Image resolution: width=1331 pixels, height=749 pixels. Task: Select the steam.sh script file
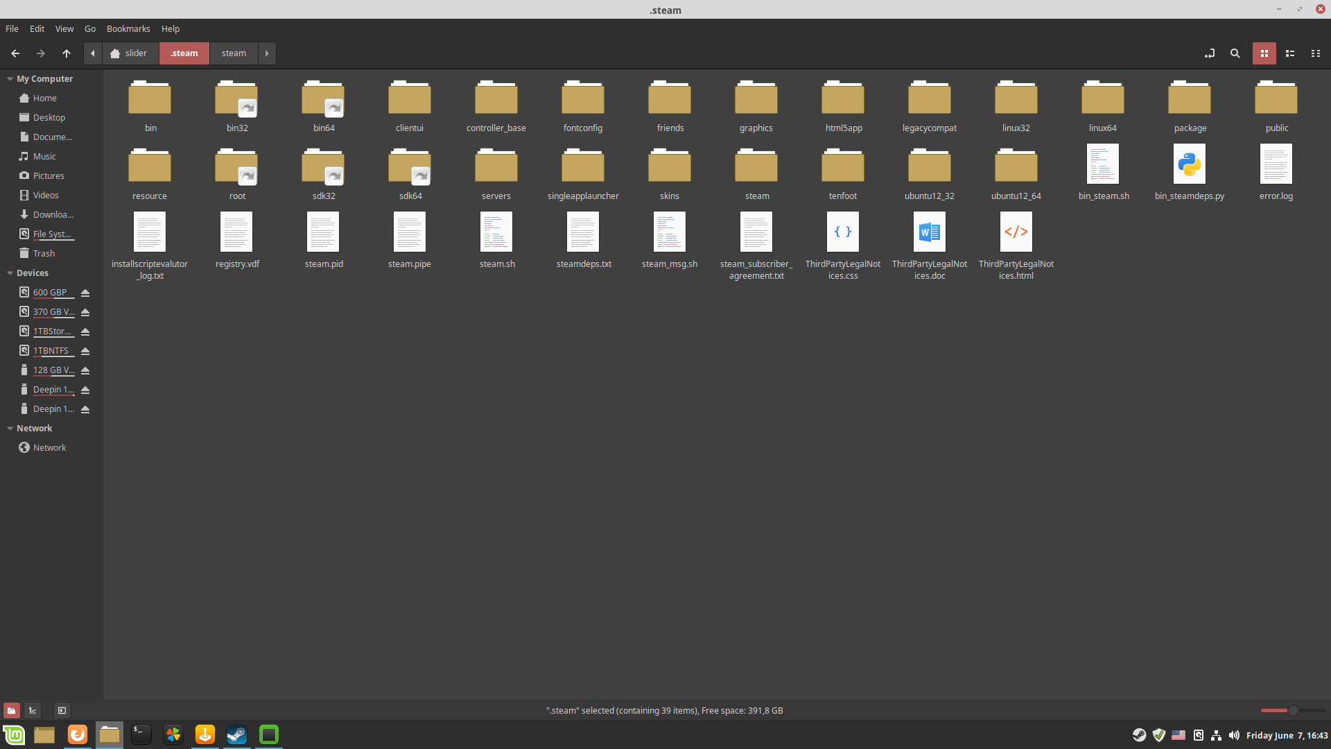pyautogui.click(x=496, y=240)
